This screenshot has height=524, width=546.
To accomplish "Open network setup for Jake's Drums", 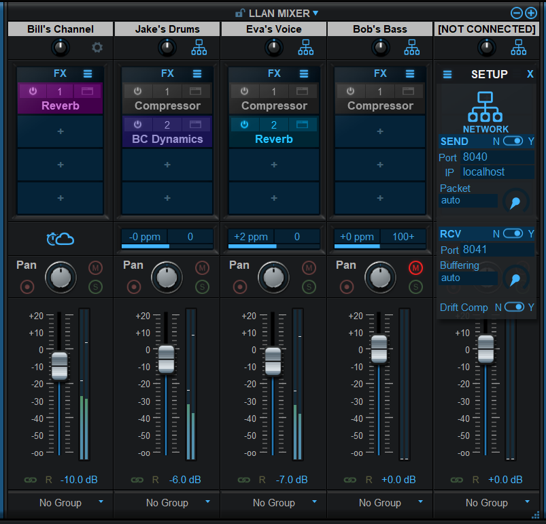I will [x=199, y=48].
